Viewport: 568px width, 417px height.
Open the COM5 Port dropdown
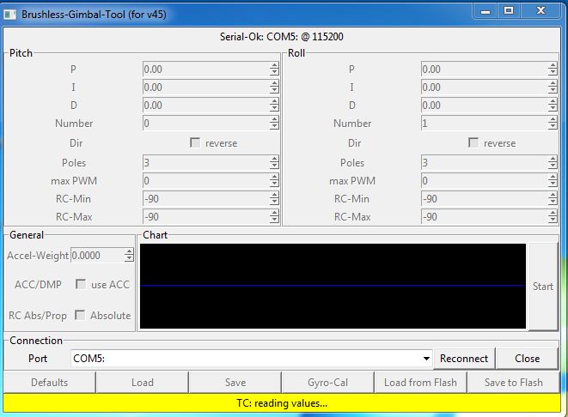click(x=426, y=359)
